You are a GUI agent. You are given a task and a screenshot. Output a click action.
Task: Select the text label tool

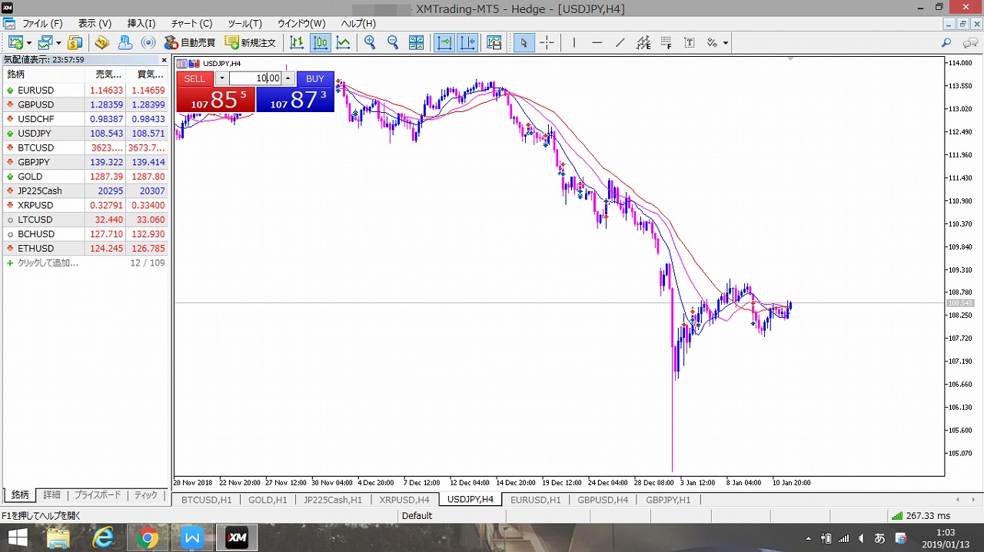(x=689, y=43)
